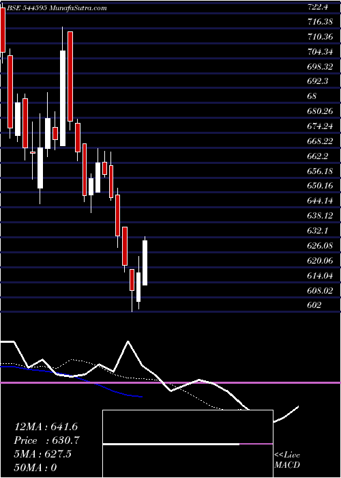Select the 716.38 price axis label

pos(319,22)
